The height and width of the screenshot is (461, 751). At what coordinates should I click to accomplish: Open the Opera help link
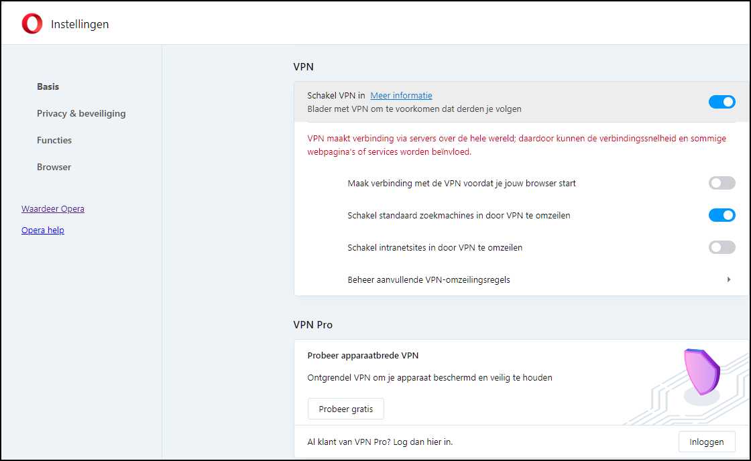click(x=43, y=230)
